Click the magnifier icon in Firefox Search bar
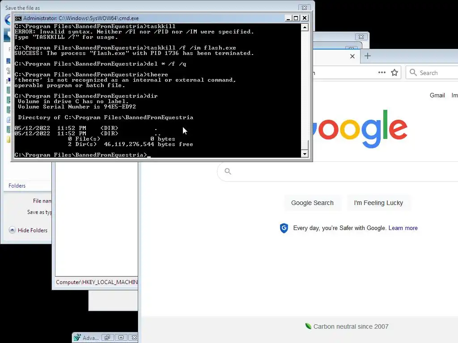The width and height of the screenshot is (458, 343). tap(413, 72)
